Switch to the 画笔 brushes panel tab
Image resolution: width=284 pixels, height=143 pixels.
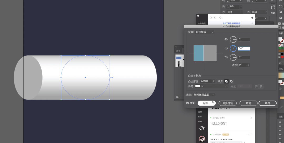tap(178, 51)
